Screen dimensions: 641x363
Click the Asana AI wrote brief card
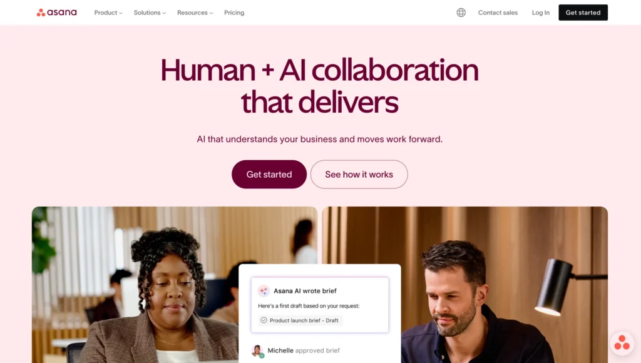click(x=320, y=305)
